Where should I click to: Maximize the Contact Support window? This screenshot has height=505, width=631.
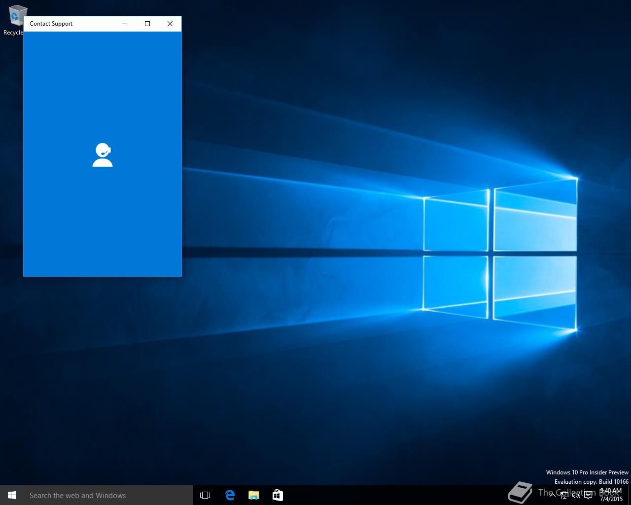[147, 24]
